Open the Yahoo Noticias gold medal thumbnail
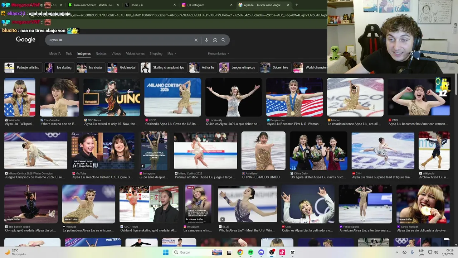Image resolution: width=458 pixels, height=258 pixels. (x=423, y=204)
